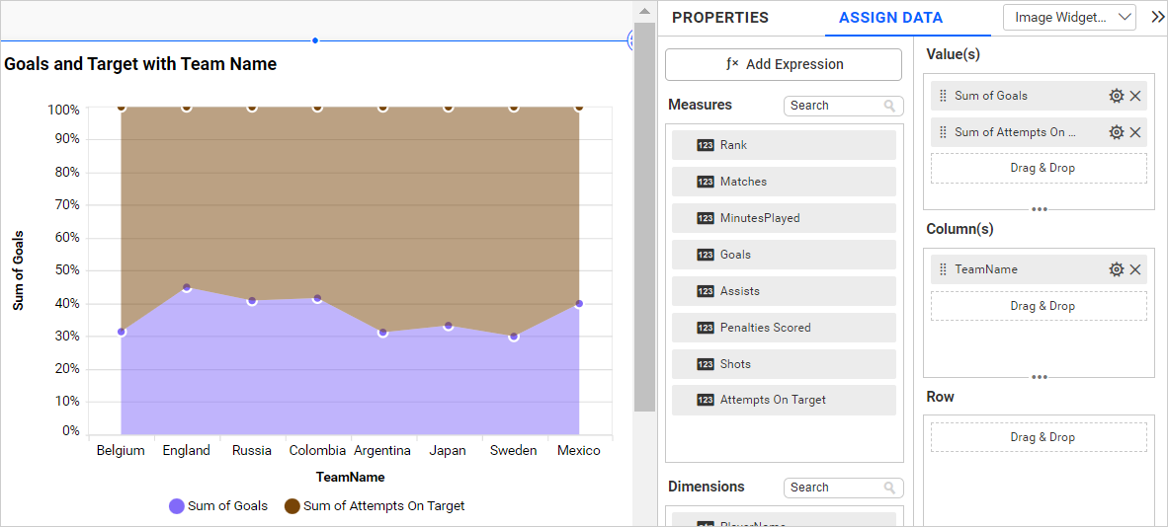Click the drag handle of TeamName field
The width and height of the screenshot is (1168, 527).
(x=943, y=269)
